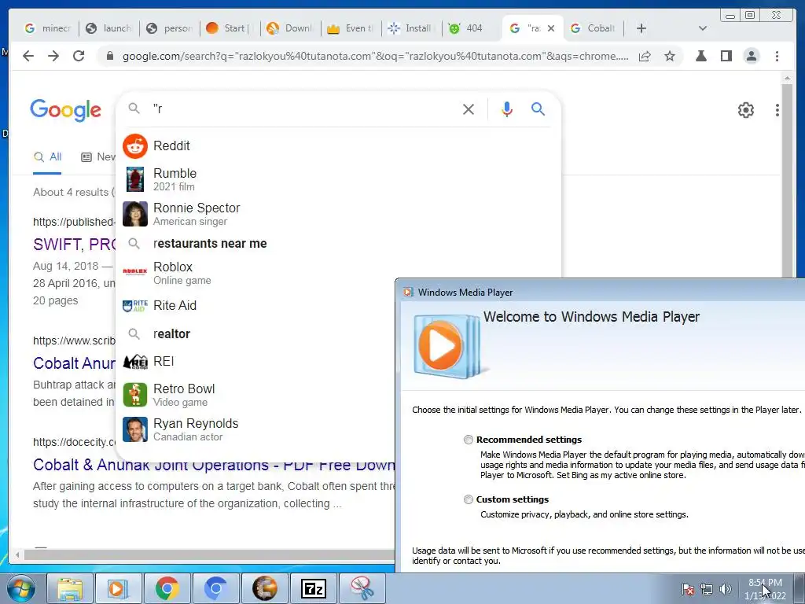Open the Chrome three-dot menu
This screenshot has height=604, width=805.
click(x=777, y=56)
